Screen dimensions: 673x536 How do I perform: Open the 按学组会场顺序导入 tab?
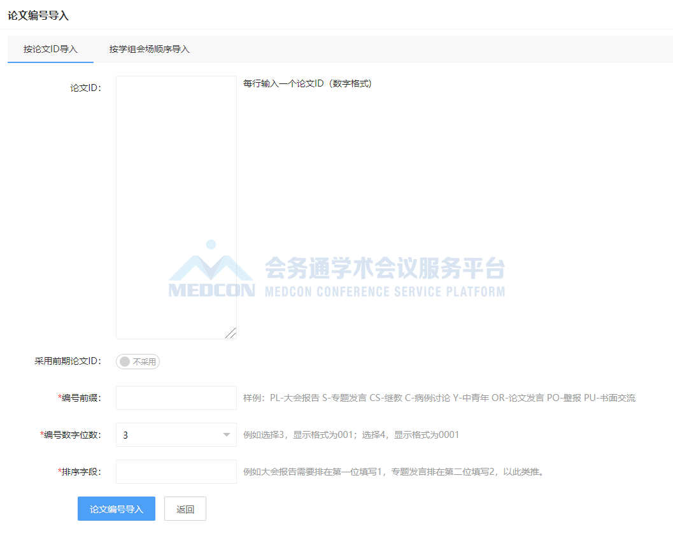pos(149,49)
